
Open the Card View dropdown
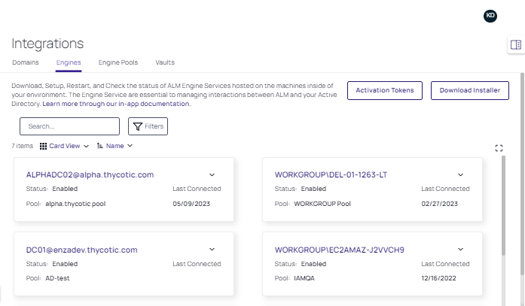(69, 146)
